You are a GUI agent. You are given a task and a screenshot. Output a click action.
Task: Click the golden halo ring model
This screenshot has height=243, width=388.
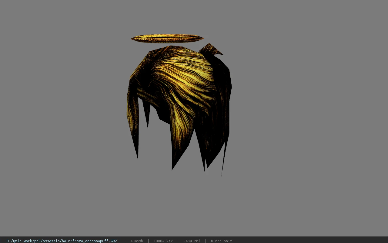[167, 39]
